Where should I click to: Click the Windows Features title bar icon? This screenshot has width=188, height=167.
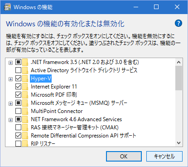click(x=7, y=7)
